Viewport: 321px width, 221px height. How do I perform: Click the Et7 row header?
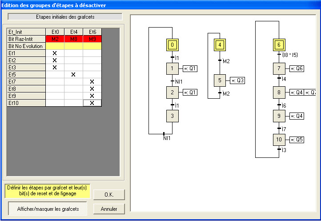tap(26, 82)
